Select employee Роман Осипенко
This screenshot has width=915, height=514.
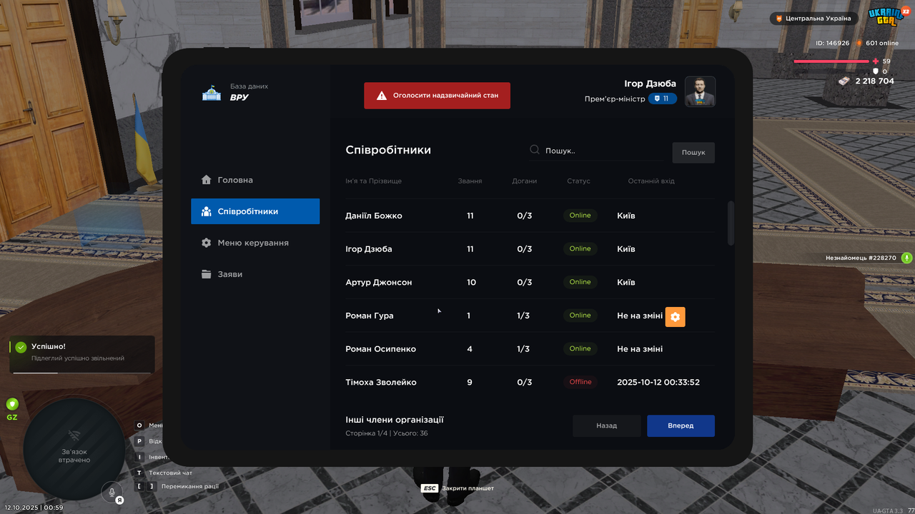pos(530,349)
